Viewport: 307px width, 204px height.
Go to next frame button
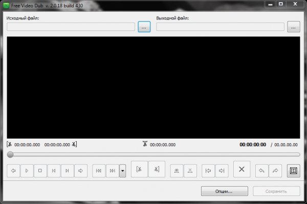click(67, 171)
